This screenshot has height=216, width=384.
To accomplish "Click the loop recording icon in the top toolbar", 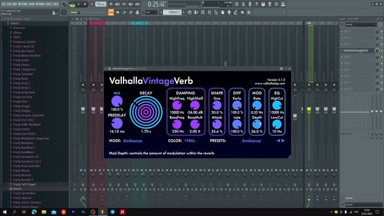I will pyautogui.click(x=137, y=4).
